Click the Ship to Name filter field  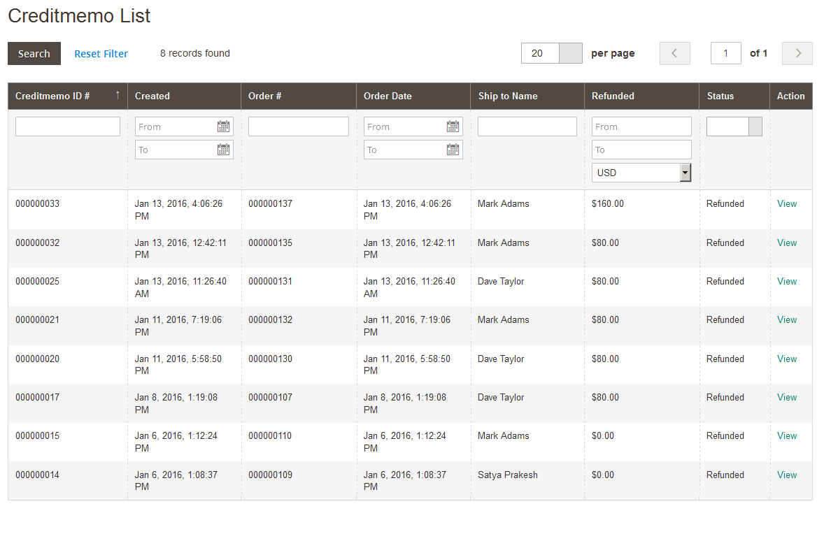pyautogui.click(x=527, y=127)
